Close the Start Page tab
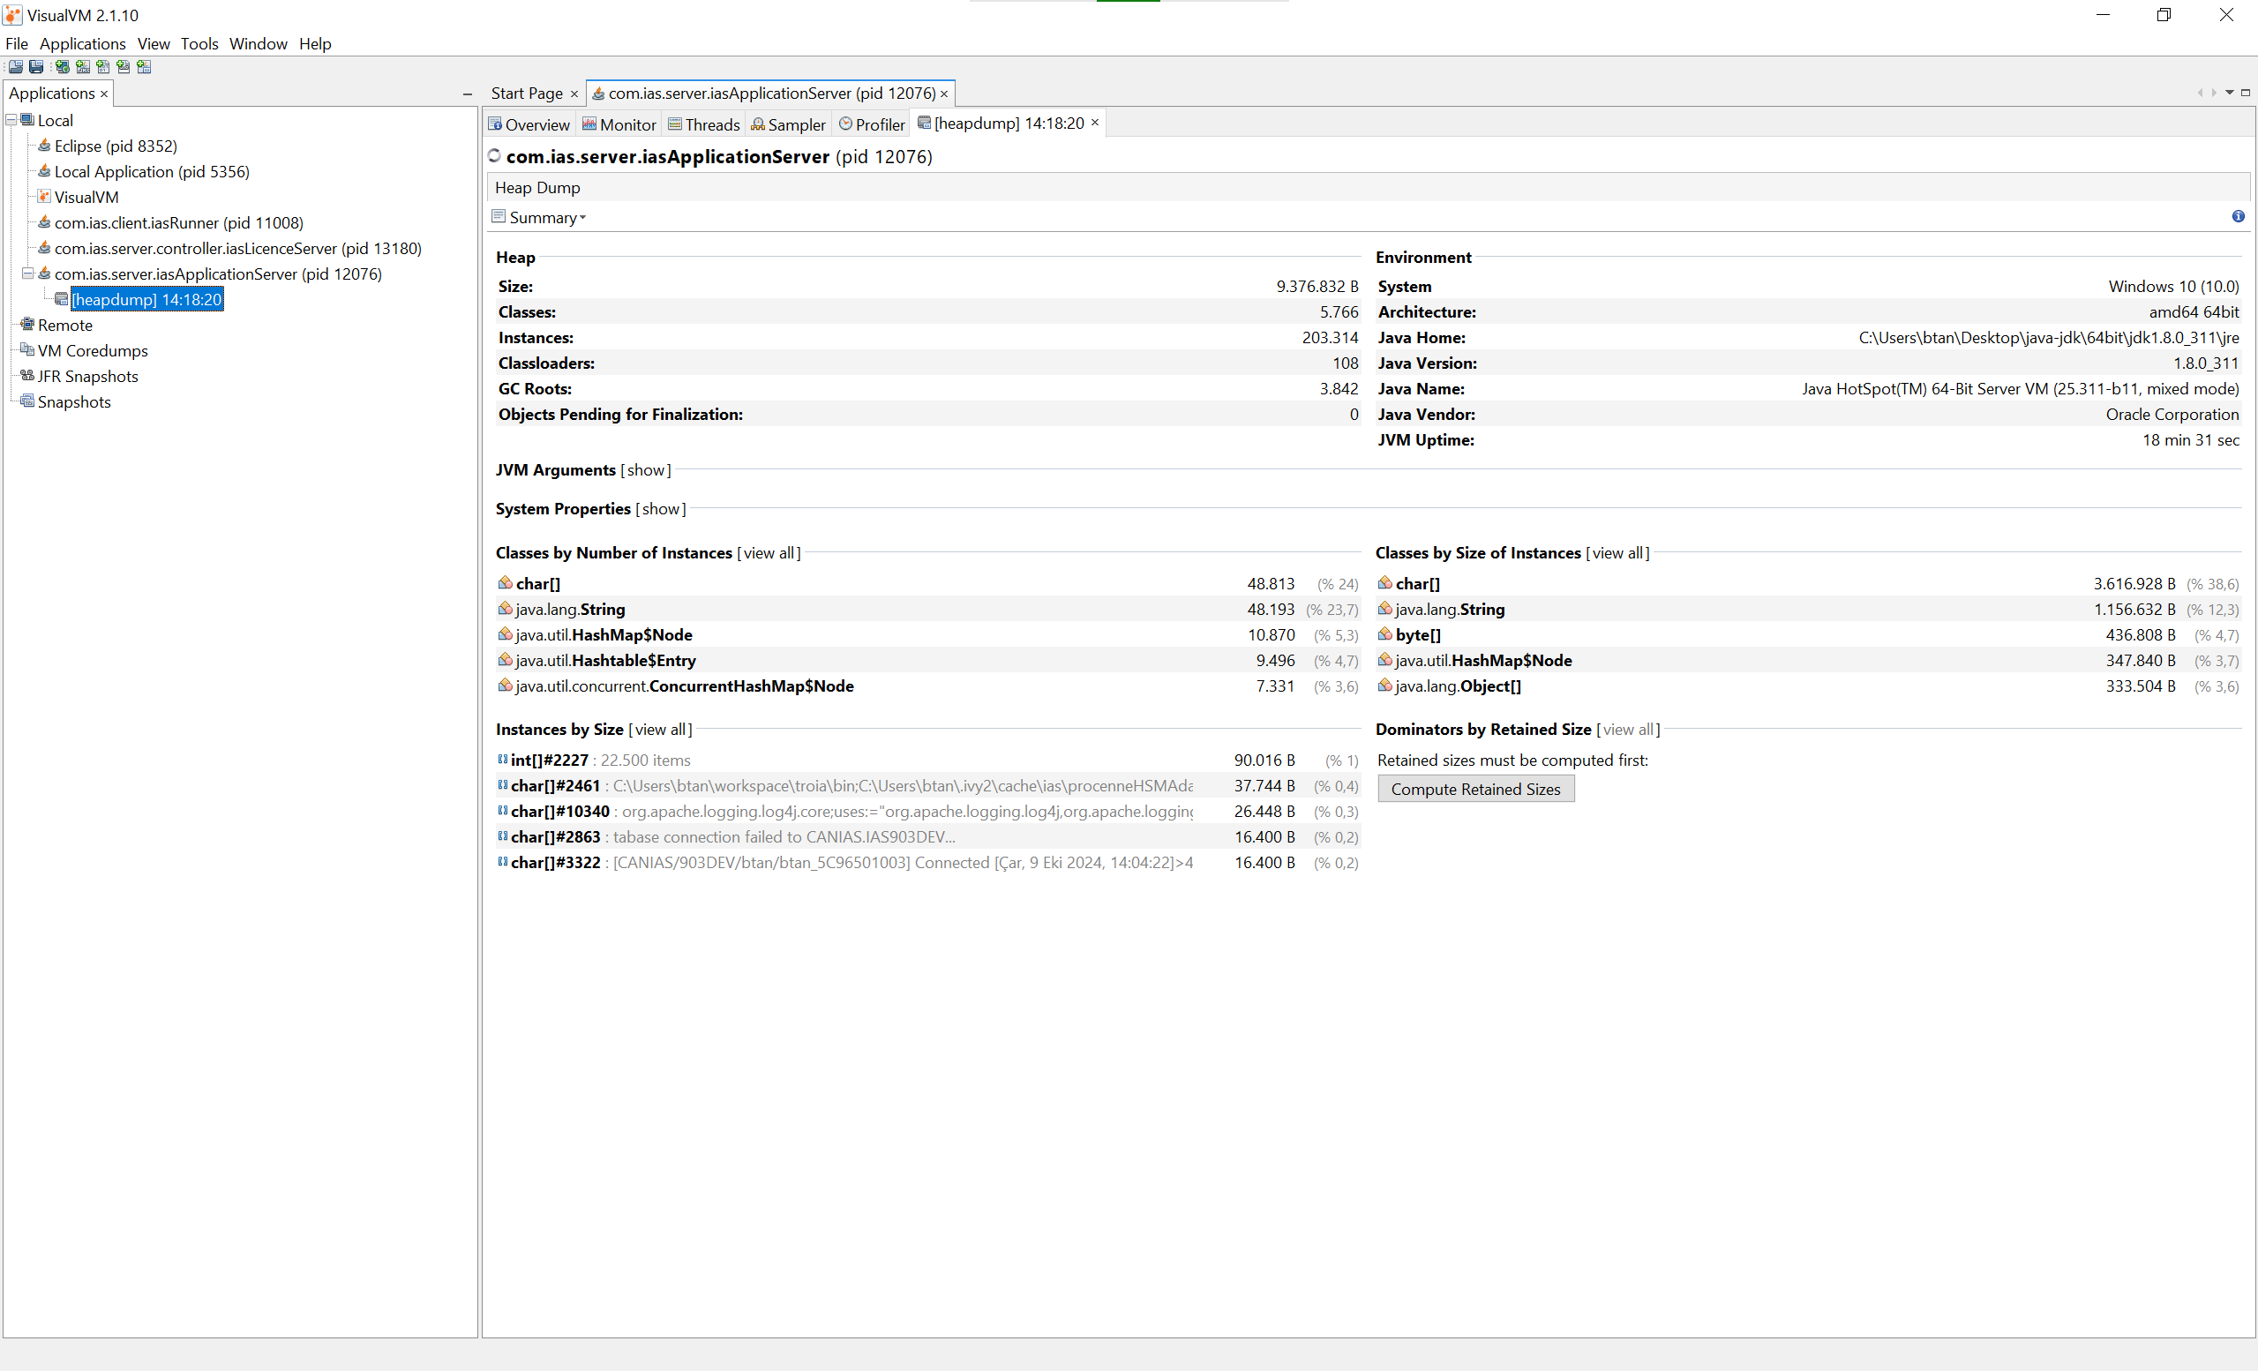 point(574,94)
